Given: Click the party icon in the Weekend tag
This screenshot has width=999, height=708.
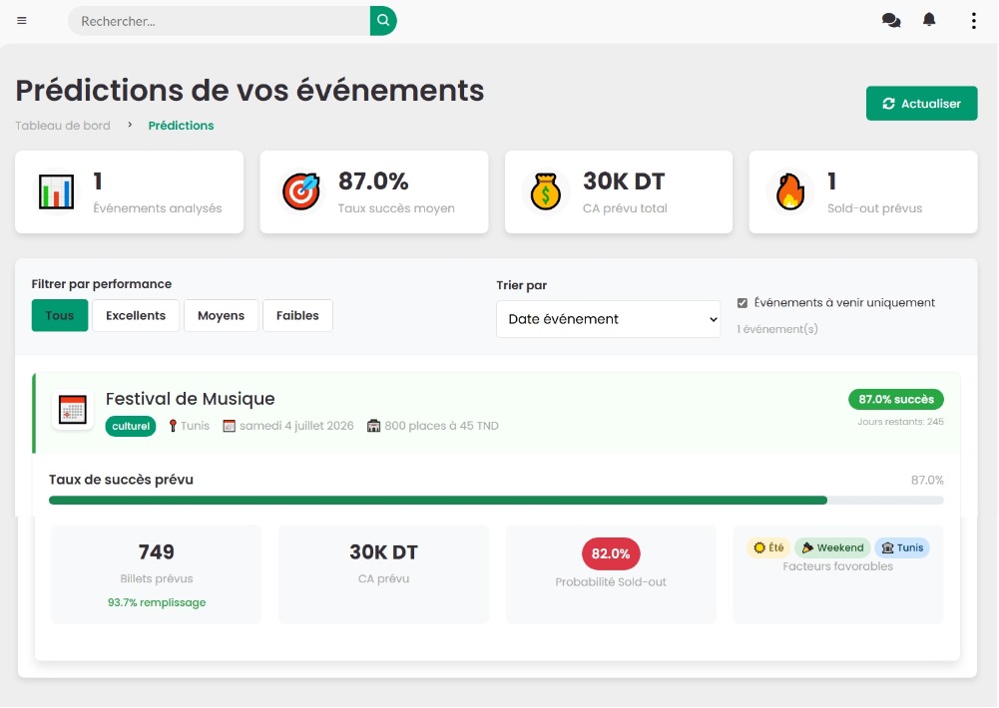Looking at the screenshot, I should click(807, 547).
